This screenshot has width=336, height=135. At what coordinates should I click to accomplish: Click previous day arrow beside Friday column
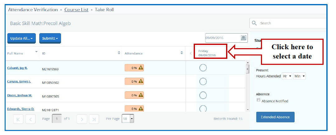coord(191,53)
